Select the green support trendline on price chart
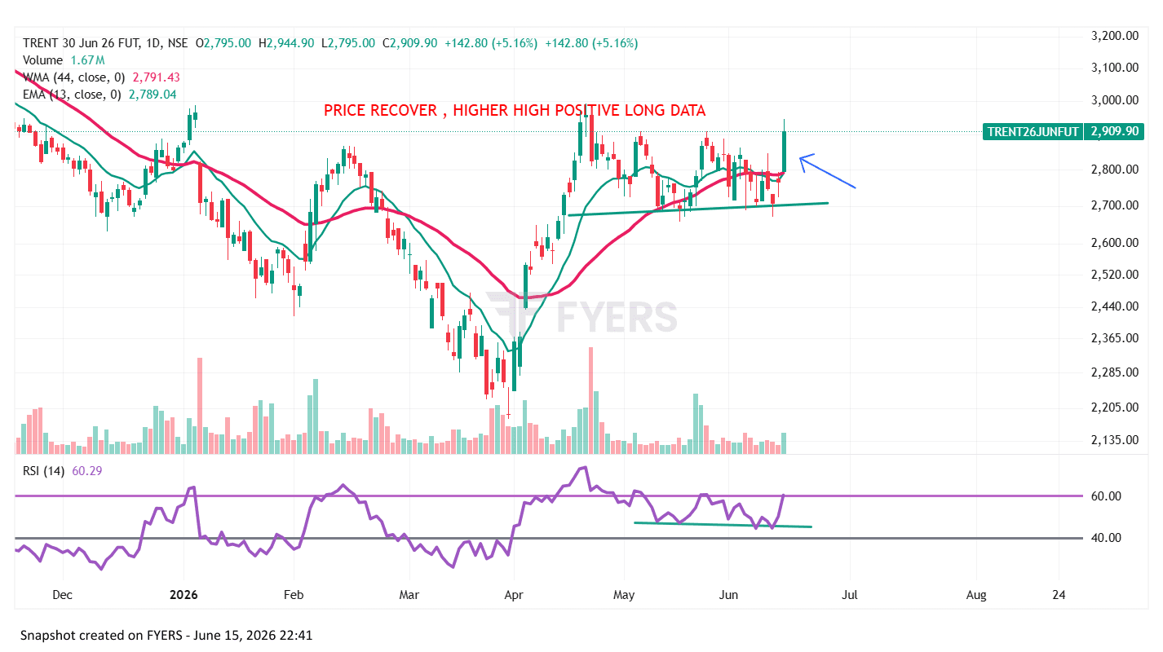 [698, 209]
